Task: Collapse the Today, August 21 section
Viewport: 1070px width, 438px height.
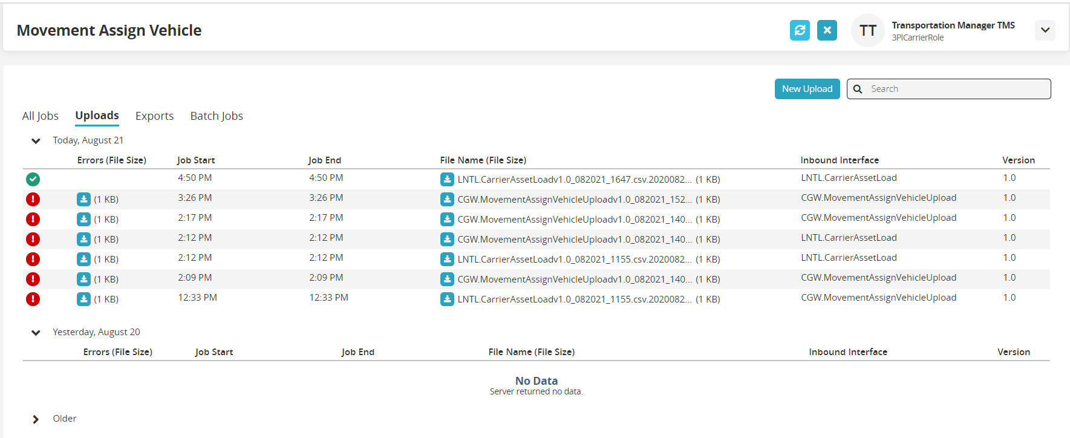Action: click(x=36, y=141)
